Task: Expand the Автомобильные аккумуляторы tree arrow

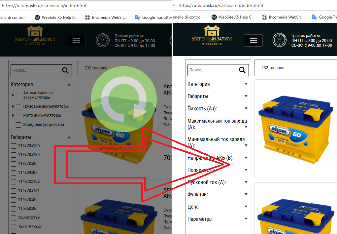Action: [13, 96]
